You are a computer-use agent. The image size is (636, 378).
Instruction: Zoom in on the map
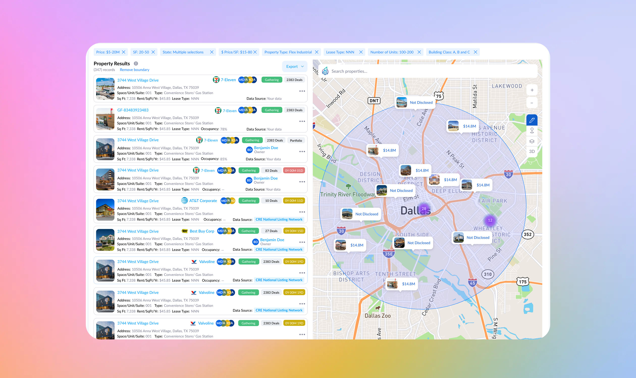(x=532, y=90)
